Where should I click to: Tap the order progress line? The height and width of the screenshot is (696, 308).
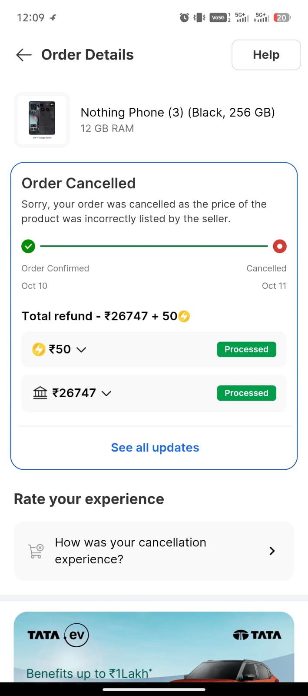pyautogui.click(x=154, y=246)
